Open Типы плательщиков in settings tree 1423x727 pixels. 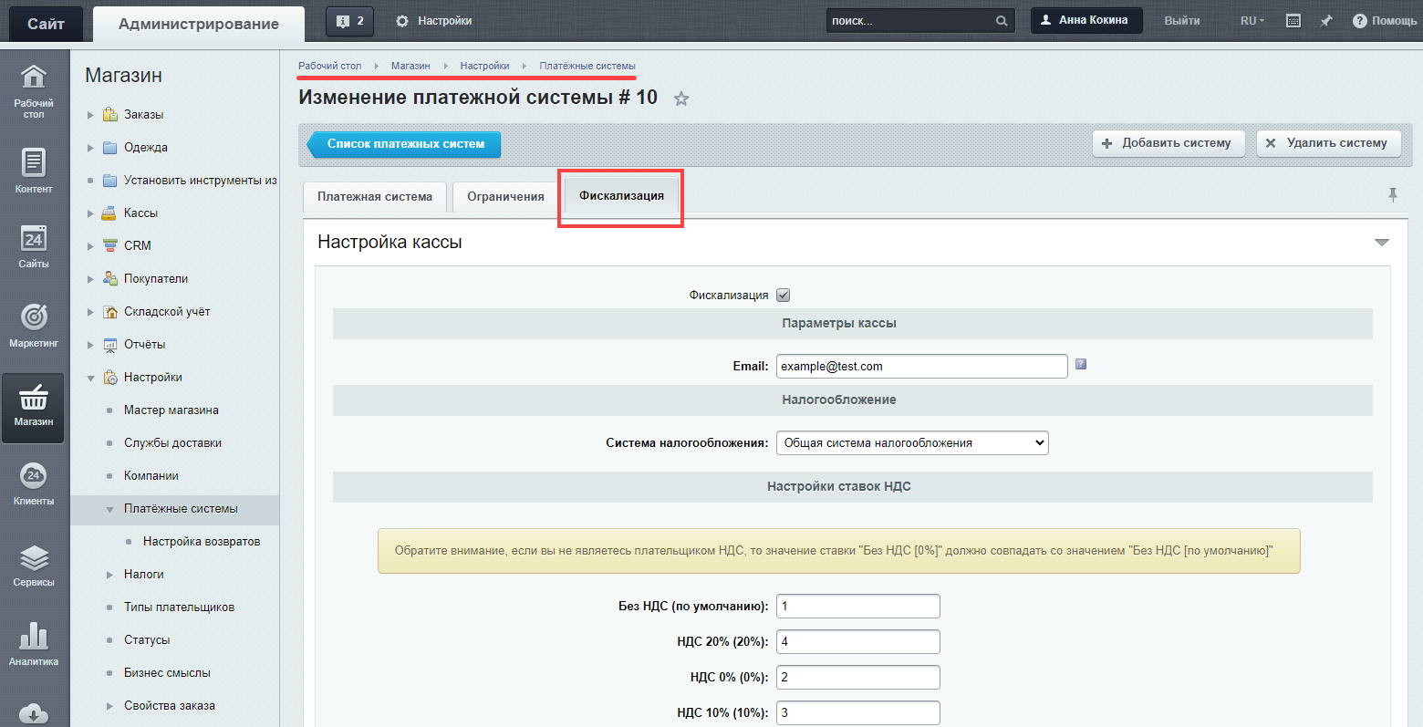179,608
